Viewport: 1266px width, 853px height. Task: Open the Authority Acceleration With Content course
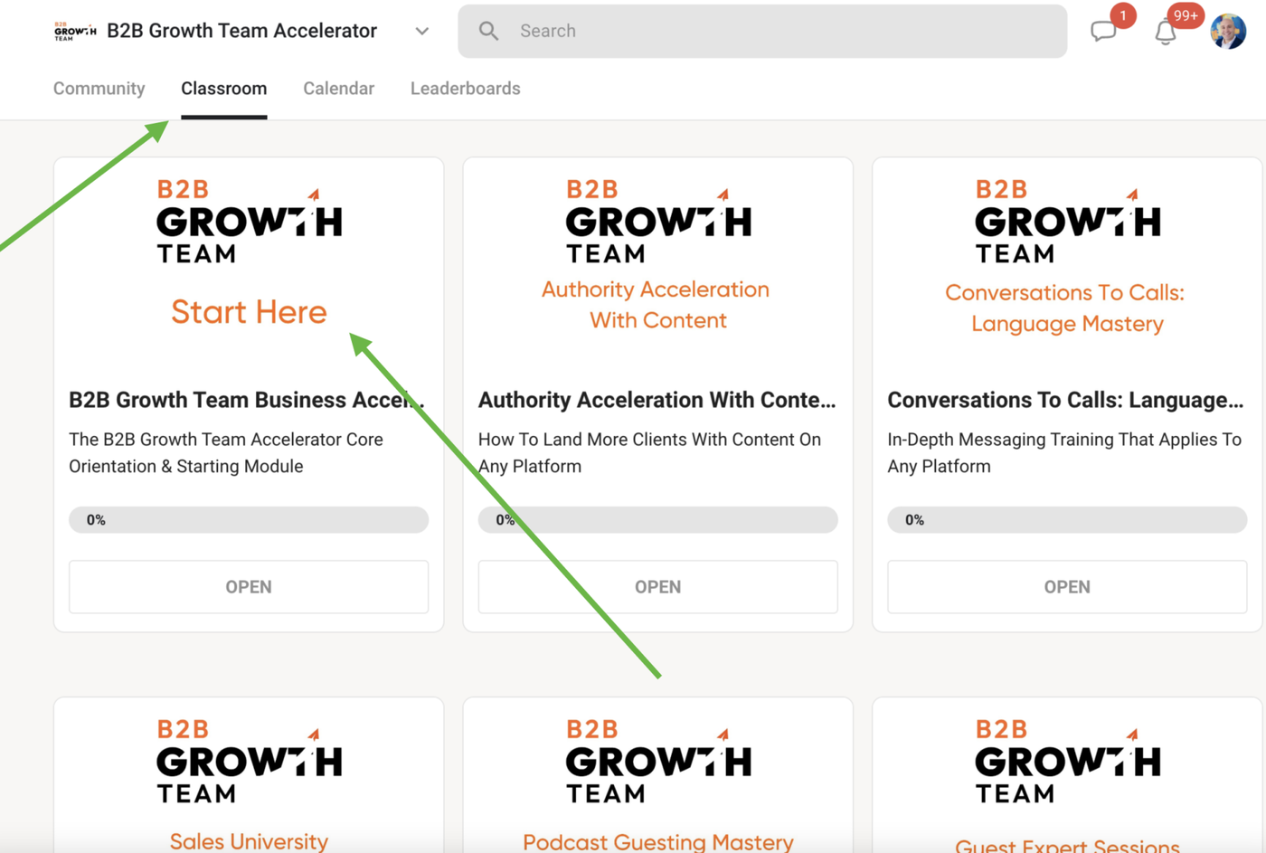tap(657, 587)
